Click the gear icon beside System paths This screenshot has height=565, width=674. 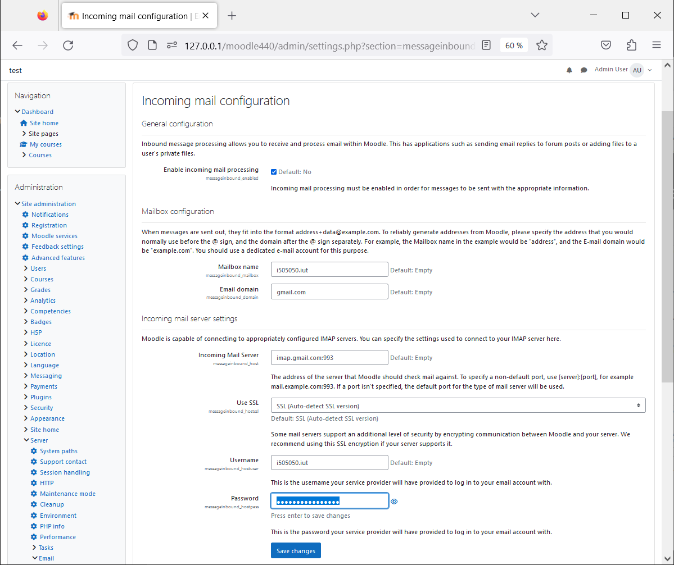34,451
